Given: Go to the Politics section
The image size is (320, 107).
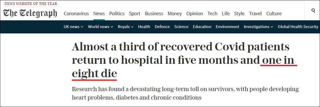Looking at the screenshot, I should click(x=117, y=14).
